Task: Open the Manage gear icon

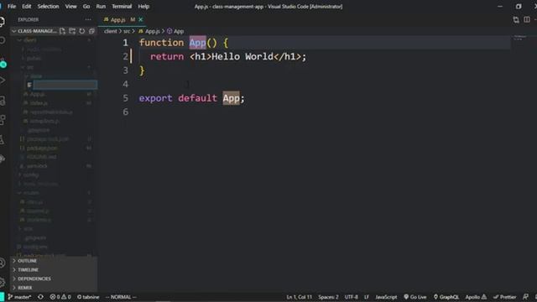Action: pos(3,283)
